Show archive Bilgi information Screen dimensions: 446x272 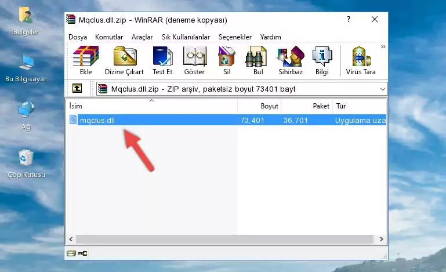(x=322, y=60)
